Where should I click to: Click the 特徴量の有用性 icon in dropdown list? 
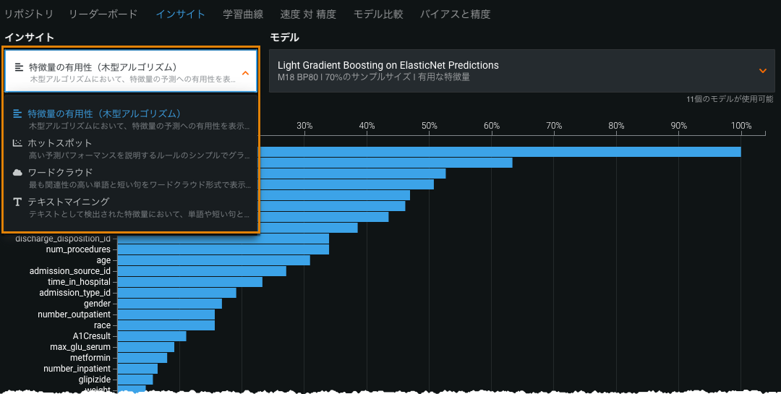click(18, 114)
